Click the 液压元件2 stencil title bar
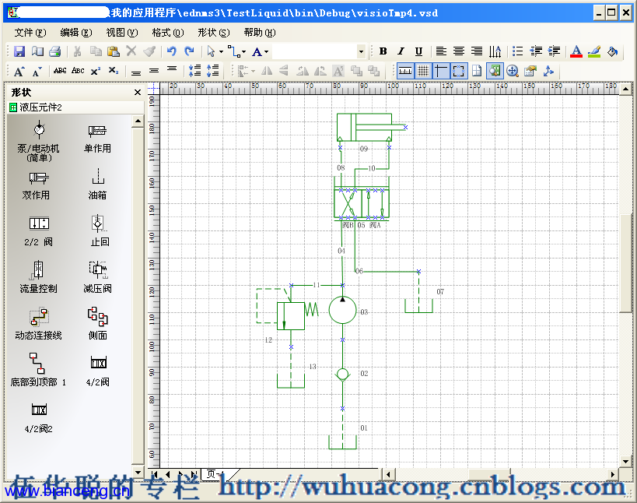The height and width of the screenshot is (503, 637). click(x=75, y=107)
